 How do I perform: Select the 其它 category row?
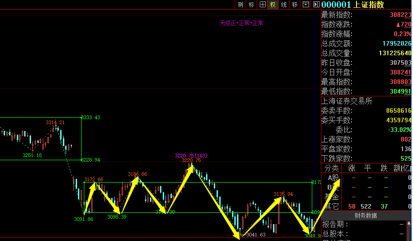[x=331, y=206]
